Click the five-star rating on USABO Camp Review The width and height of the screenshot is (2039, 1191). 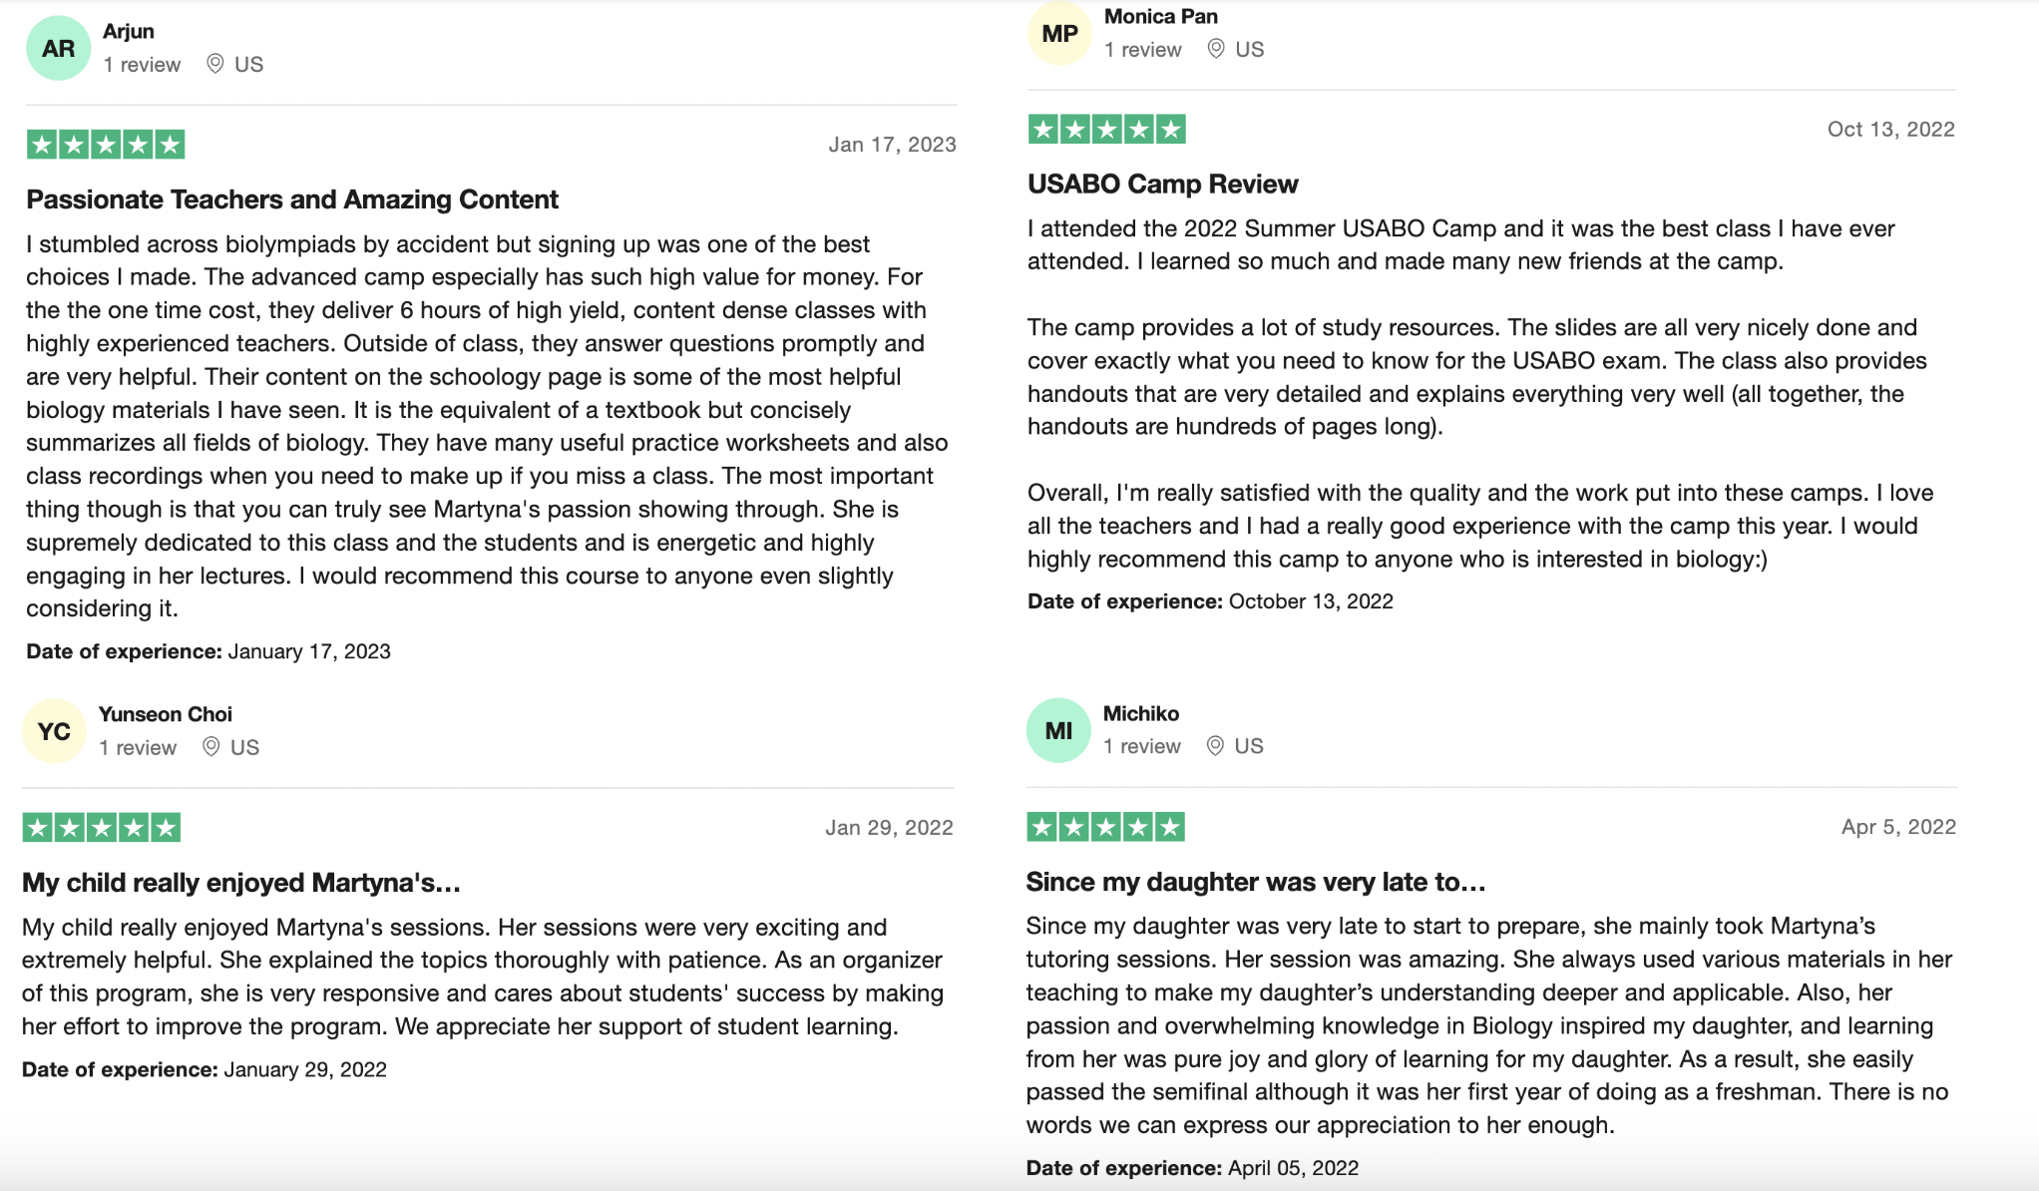click(1107, 129)
